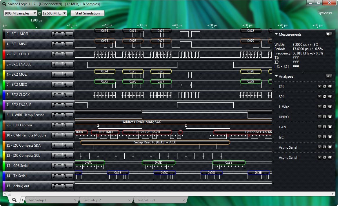338x206 pixels.
Task: Delete the CAN analyzer with its X icon
Action: click(319, 127)
